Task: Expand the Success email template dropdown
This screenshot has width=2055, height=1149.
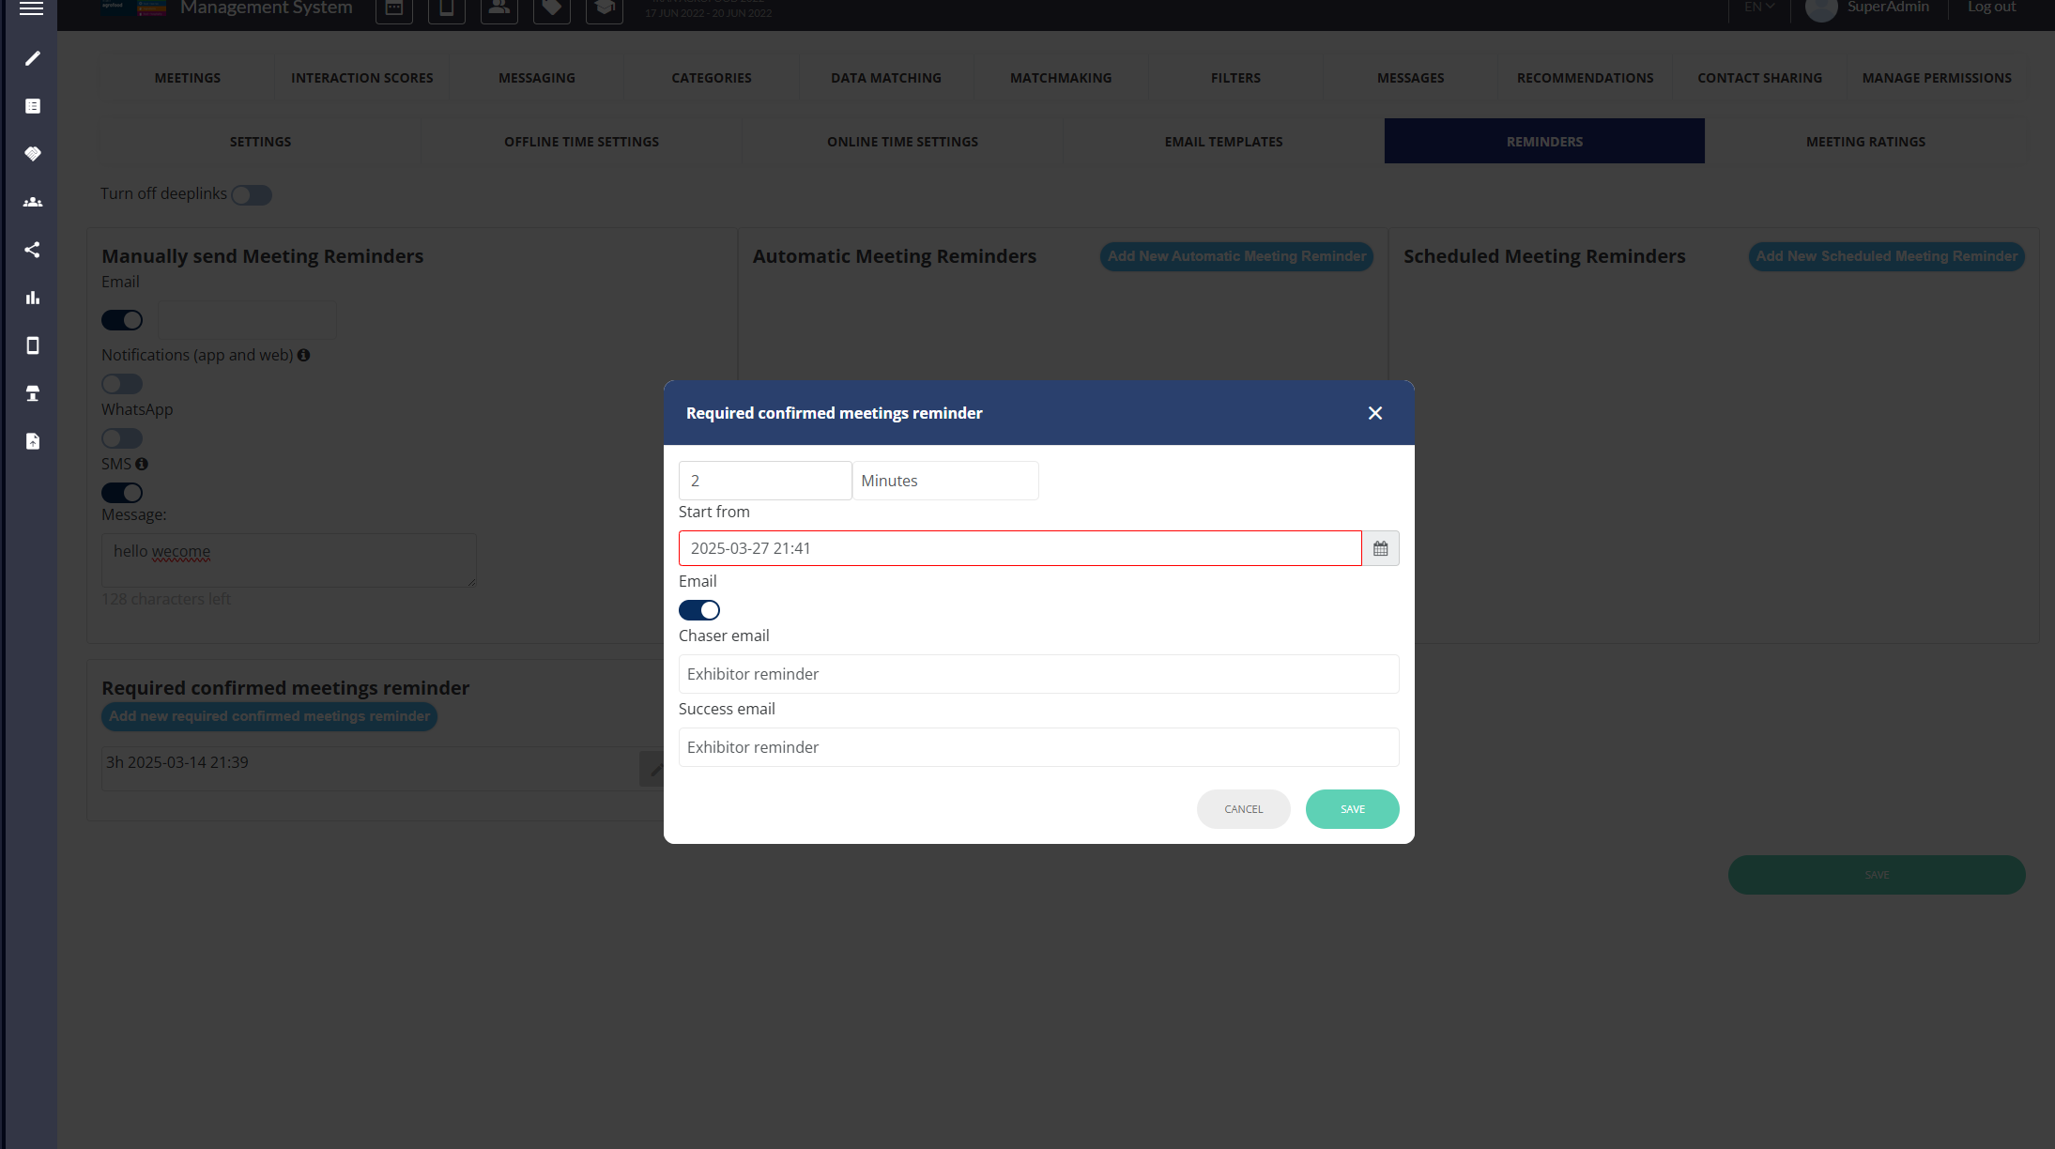Action: (1038, 747)
